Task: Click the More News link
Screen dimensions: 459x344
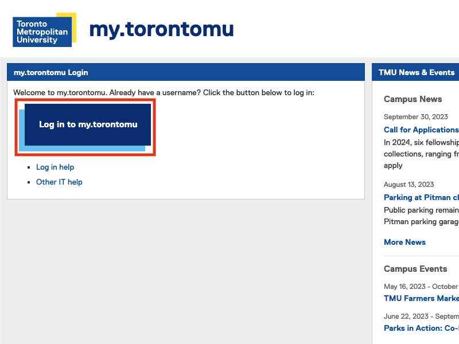Action: [404, 242]
